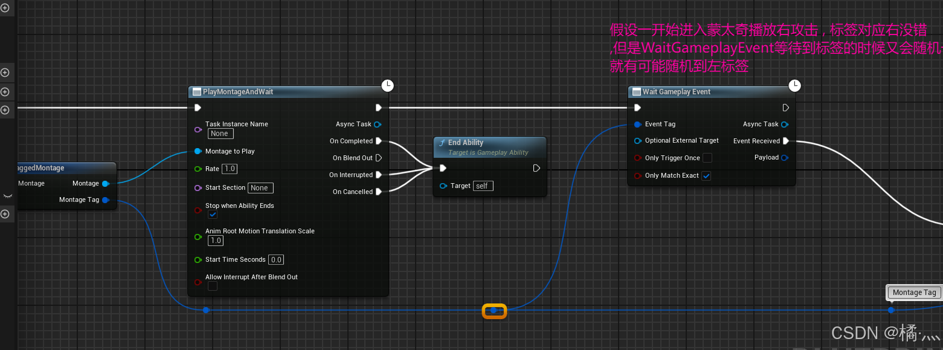Click Wait Gameplay Event input execution pin
This screenshot has width=943, height=350.
pyautogui.click(x=637, y=108)
